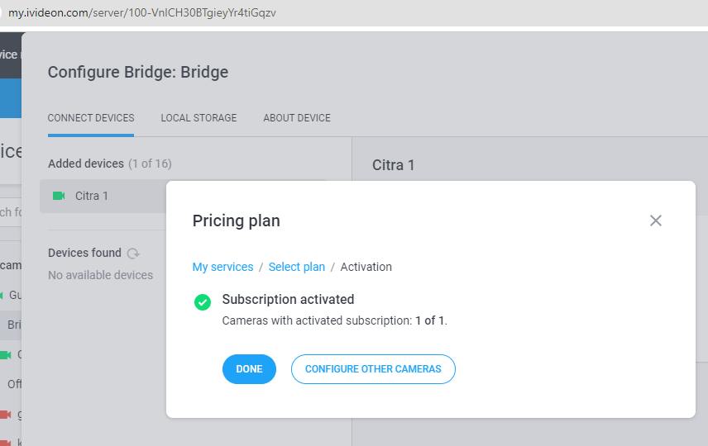Switch to the LOCAL STORAGE tab
This screenshot has height=446, width=708.
click(199, 118)
